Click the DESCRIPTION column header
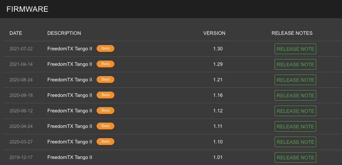The image size is (342, 165). click(x=64, y=33)
